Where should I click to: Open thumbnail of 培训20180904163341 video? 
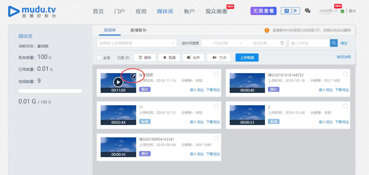point(118,147)
